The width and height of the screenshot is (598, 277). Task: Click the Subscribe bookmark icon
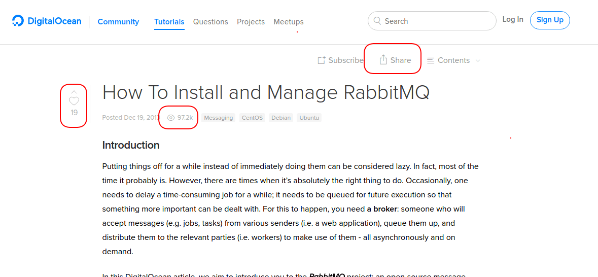pyautogui.click(x=322, y=60)
